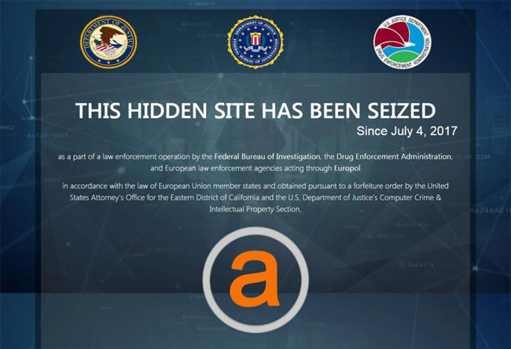
Task: Click the 'Drug Enforcement Administration' text in paragraph
Action: click(395, 156)
